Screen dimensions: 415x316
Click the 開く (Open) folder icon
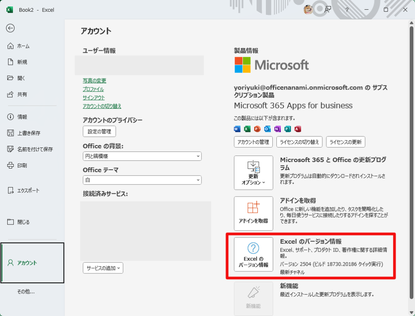(11, 78)
